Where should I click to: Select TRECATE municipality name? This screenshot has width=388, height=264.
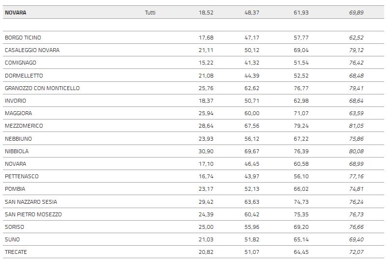point(16,252)
